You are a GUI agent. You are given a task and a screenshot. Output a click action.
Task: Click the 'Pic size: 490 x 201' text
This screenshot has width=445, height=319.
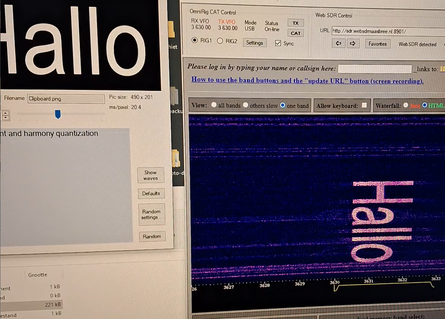coord(131,97)
